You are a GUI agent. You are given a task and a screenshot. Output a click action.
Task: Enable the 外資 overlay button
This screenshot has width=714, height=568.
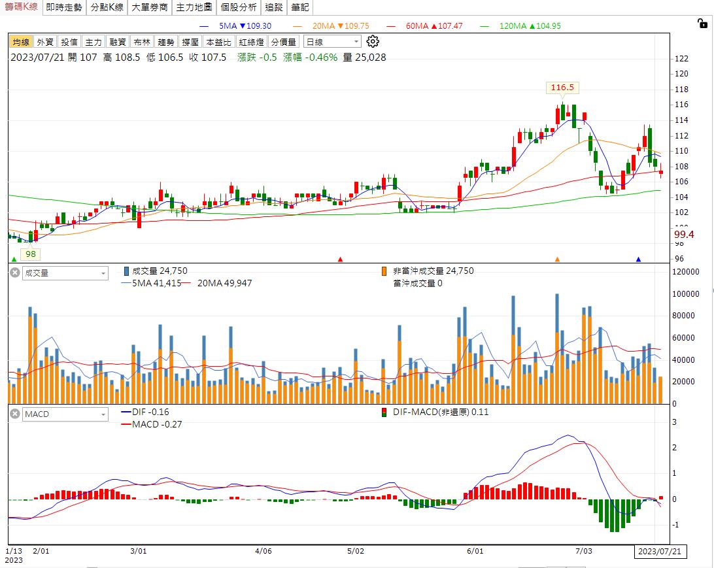click(x=45, y=42)
